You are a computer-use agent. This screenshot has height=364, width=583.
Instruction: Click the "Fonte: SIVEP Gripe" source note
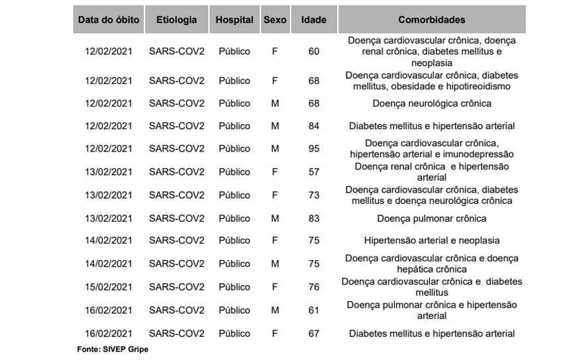point(113,349)
